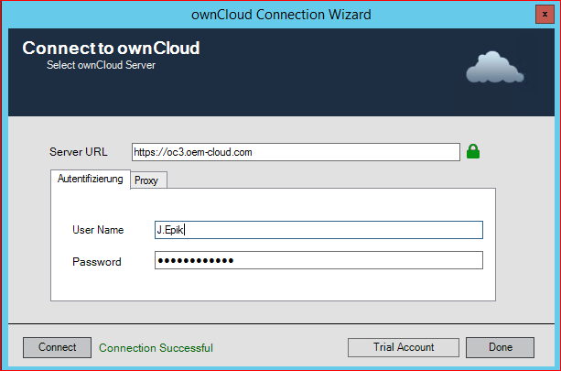Select the Autentifizierung tab
561x371 pixels.
91,179
